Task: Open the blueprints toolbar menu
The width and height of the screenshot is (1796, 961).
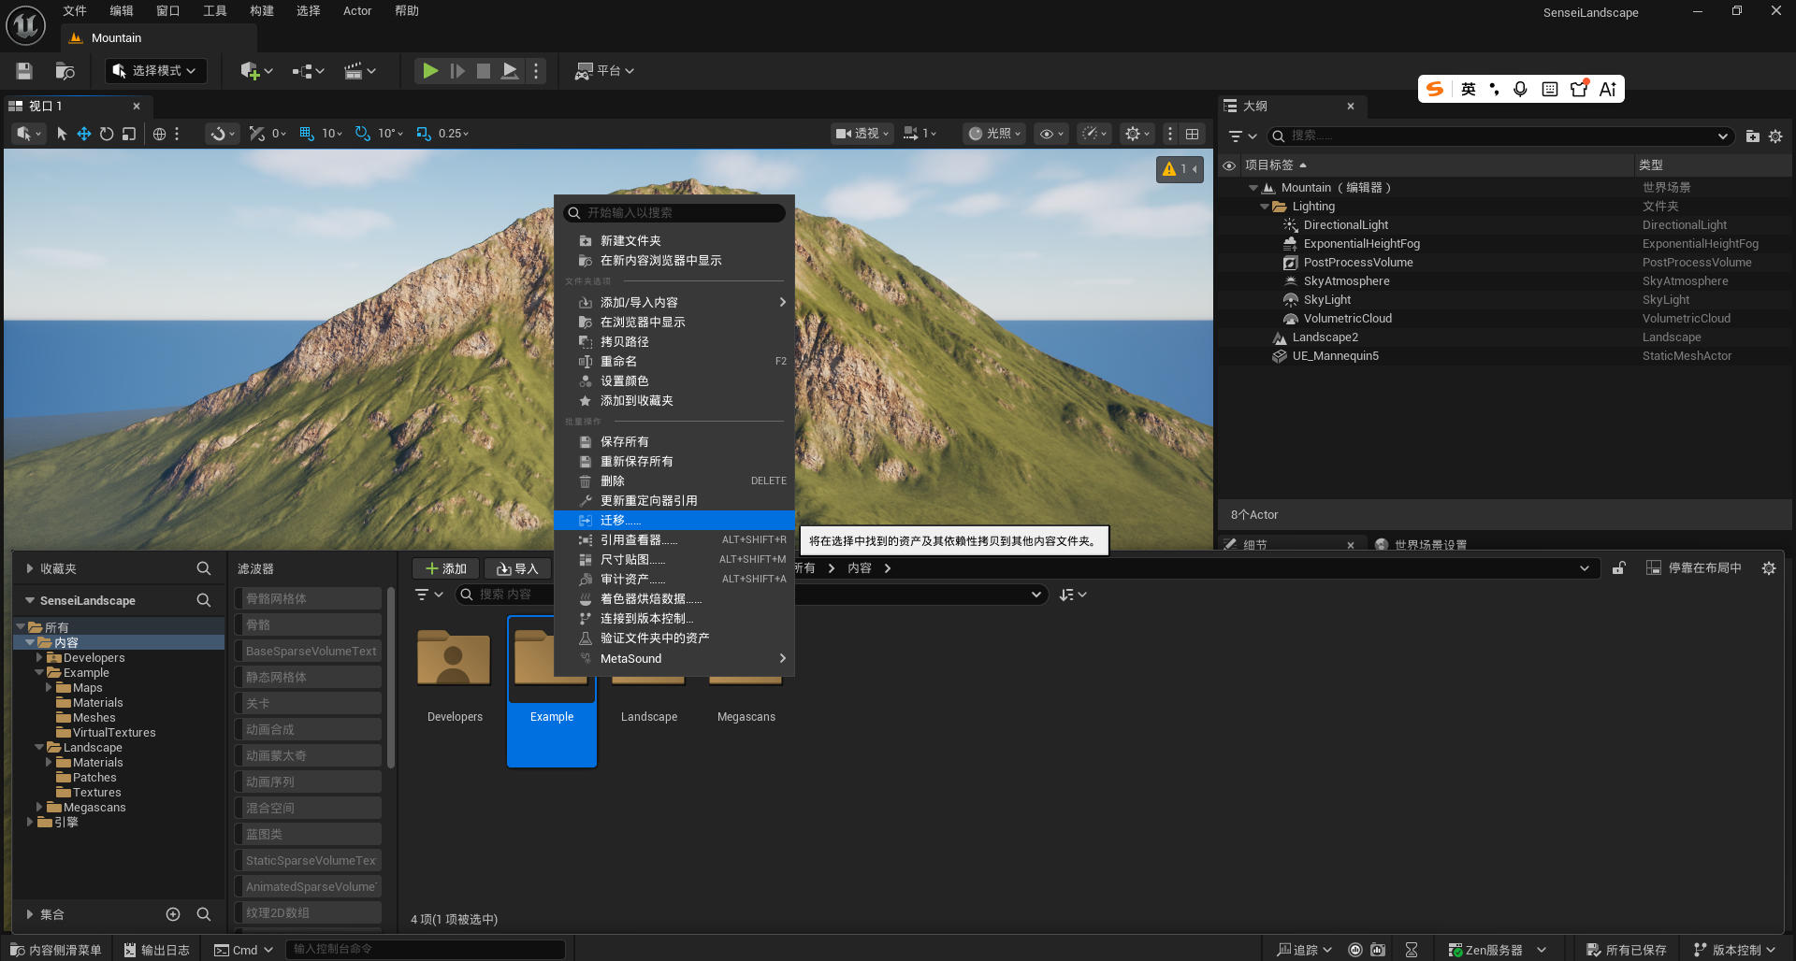Action: (308, 71)
